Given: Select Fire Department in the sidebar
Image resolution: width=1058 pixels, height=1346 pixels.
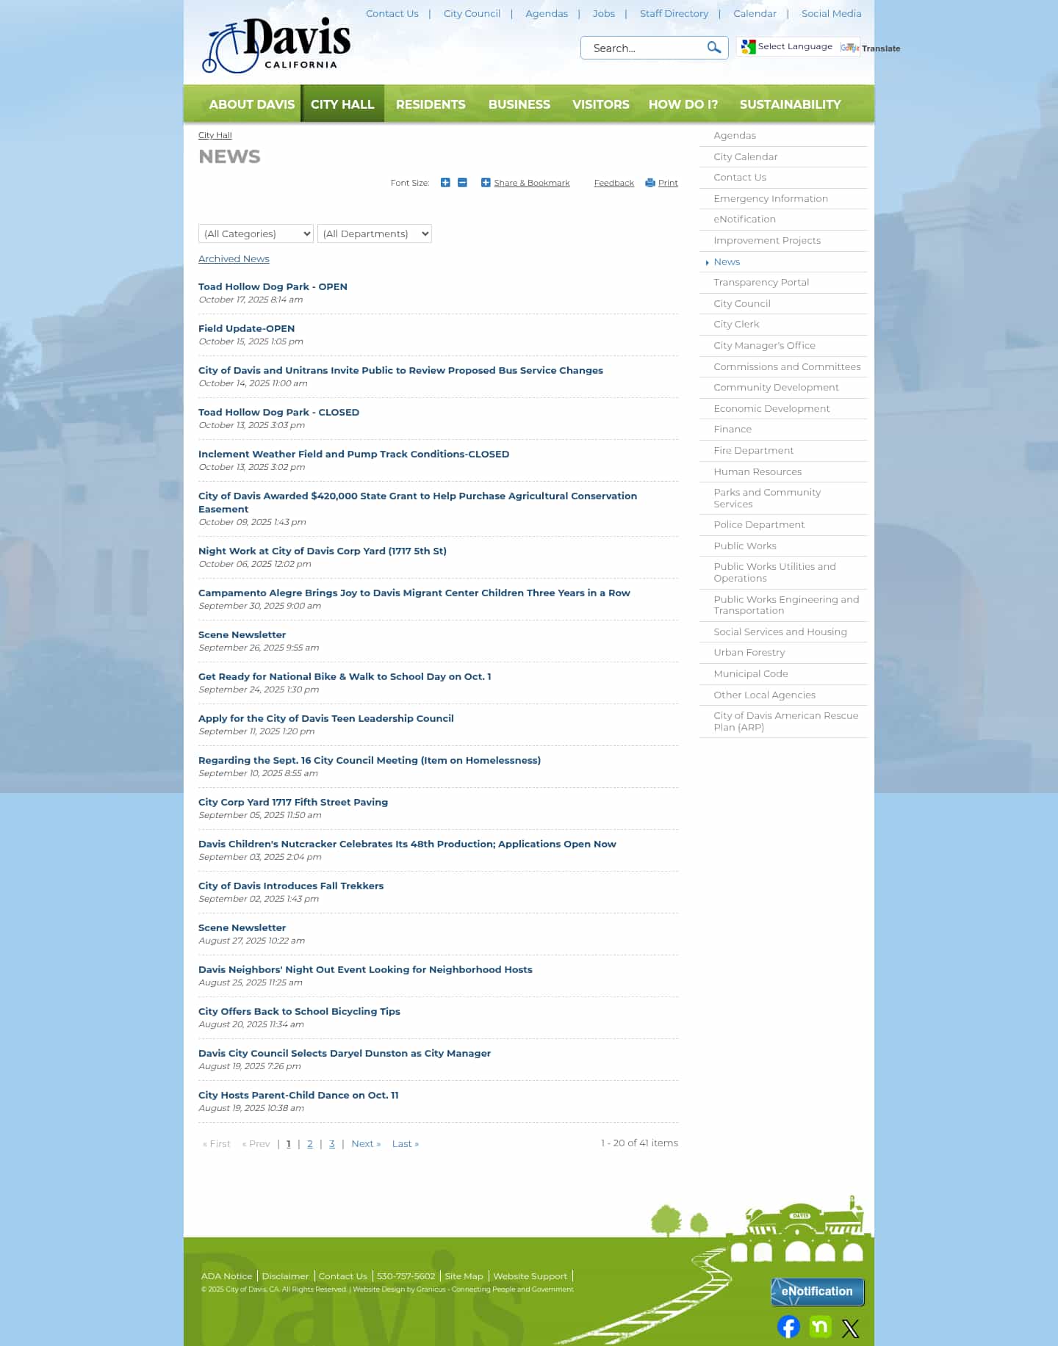Looking at the screenshot, I should point(754,451).
